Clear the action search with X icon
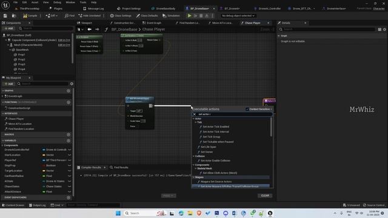The width and height of the screenshot is (388, 218). [195, 114]
